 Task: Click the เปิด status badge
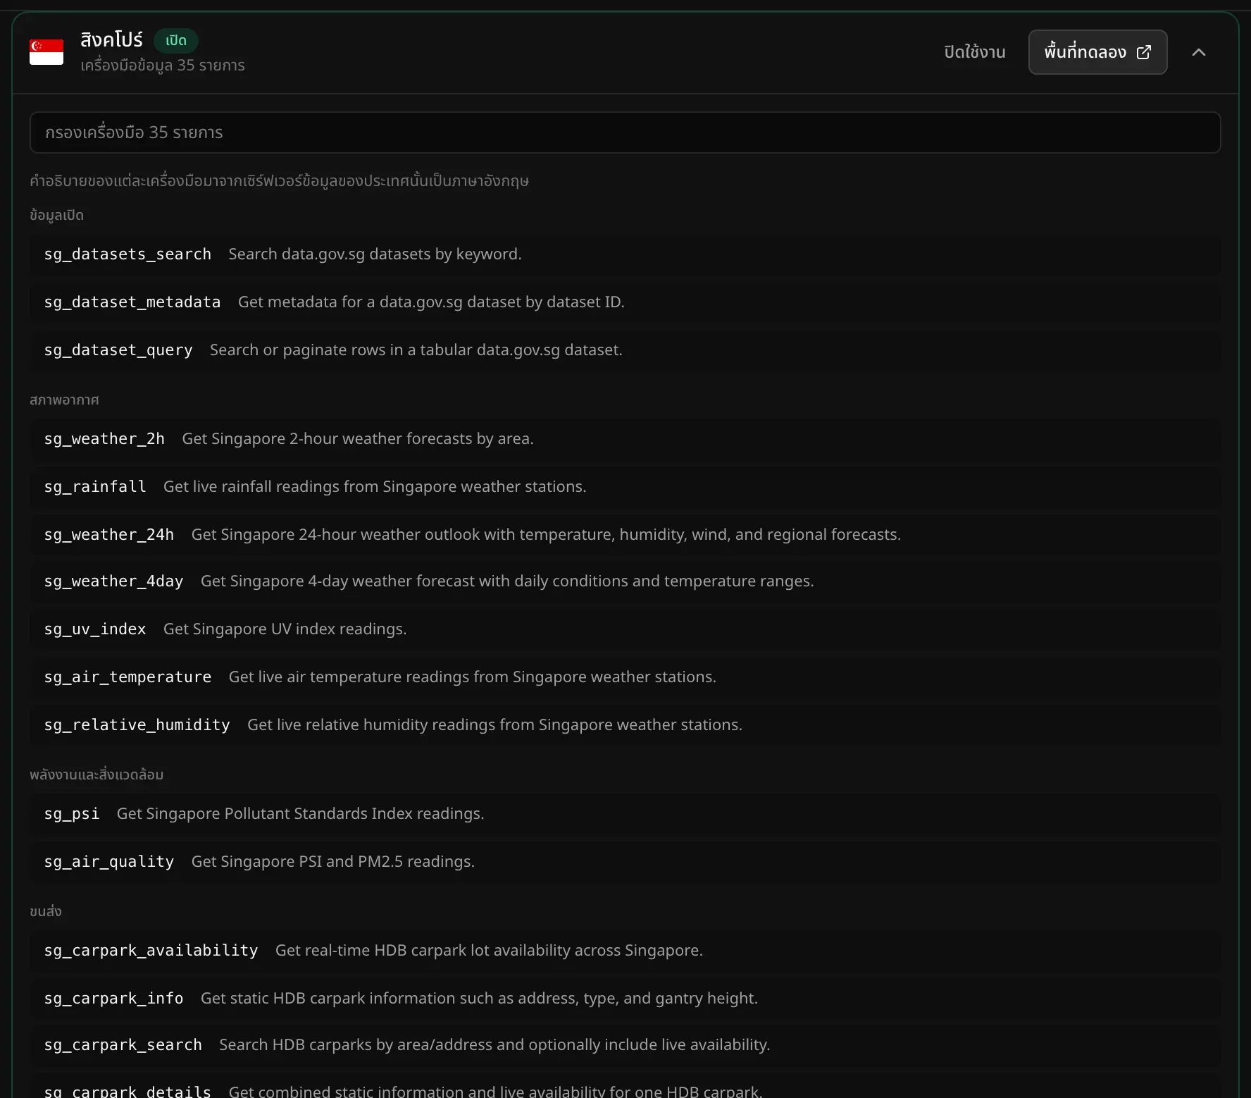point(176,40)
